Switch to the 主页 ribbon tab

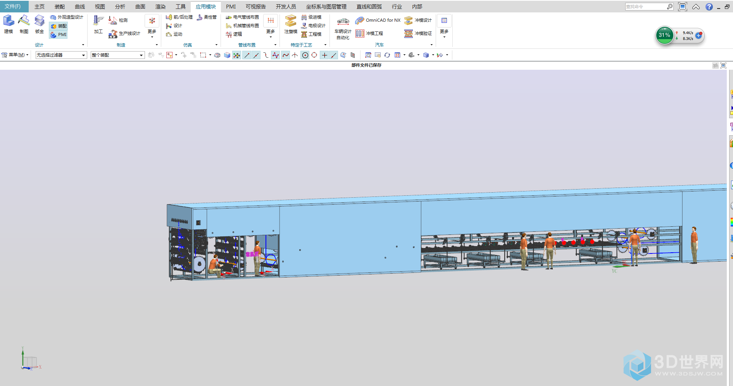(x=40, y=7)
